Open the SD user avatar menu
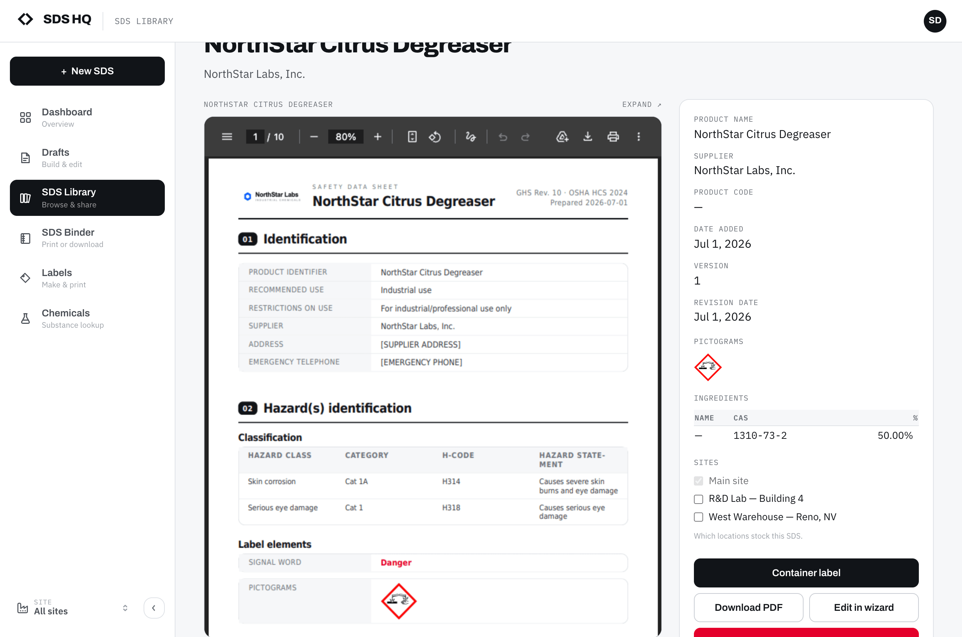The height and width of the screenshot is (637, 962). coord(934,21)
